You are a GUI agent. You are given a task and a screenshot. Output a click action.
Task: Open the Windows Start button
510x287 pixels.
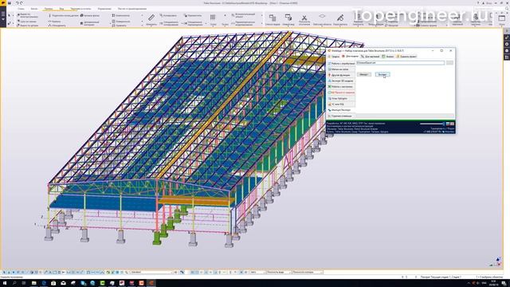(6, 283)
